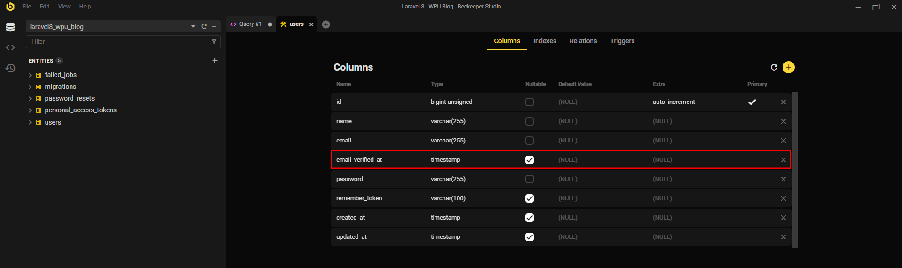Open saved queries code icon in sidebar
Viewport: 902px width, 268px height.
click(10, 47)
